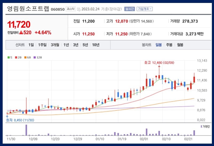
Task: Click the 실시간 button
Action: pos(130,9)
